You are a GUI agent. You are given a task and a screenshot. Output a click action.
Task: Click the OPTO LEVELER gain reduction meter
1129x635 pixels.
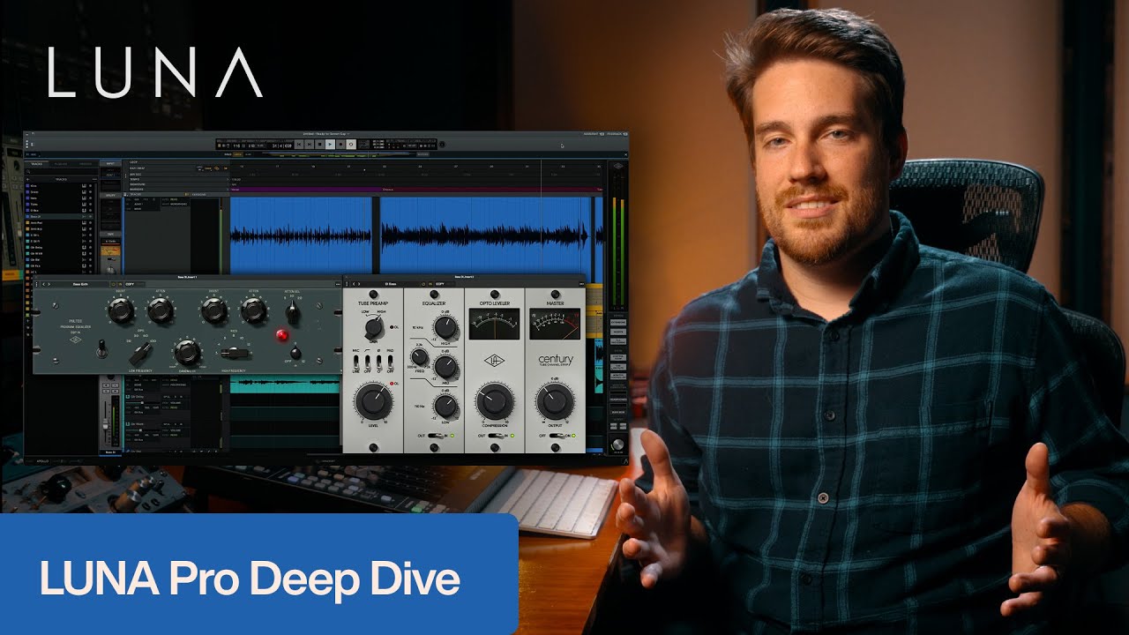coord(494,324)
